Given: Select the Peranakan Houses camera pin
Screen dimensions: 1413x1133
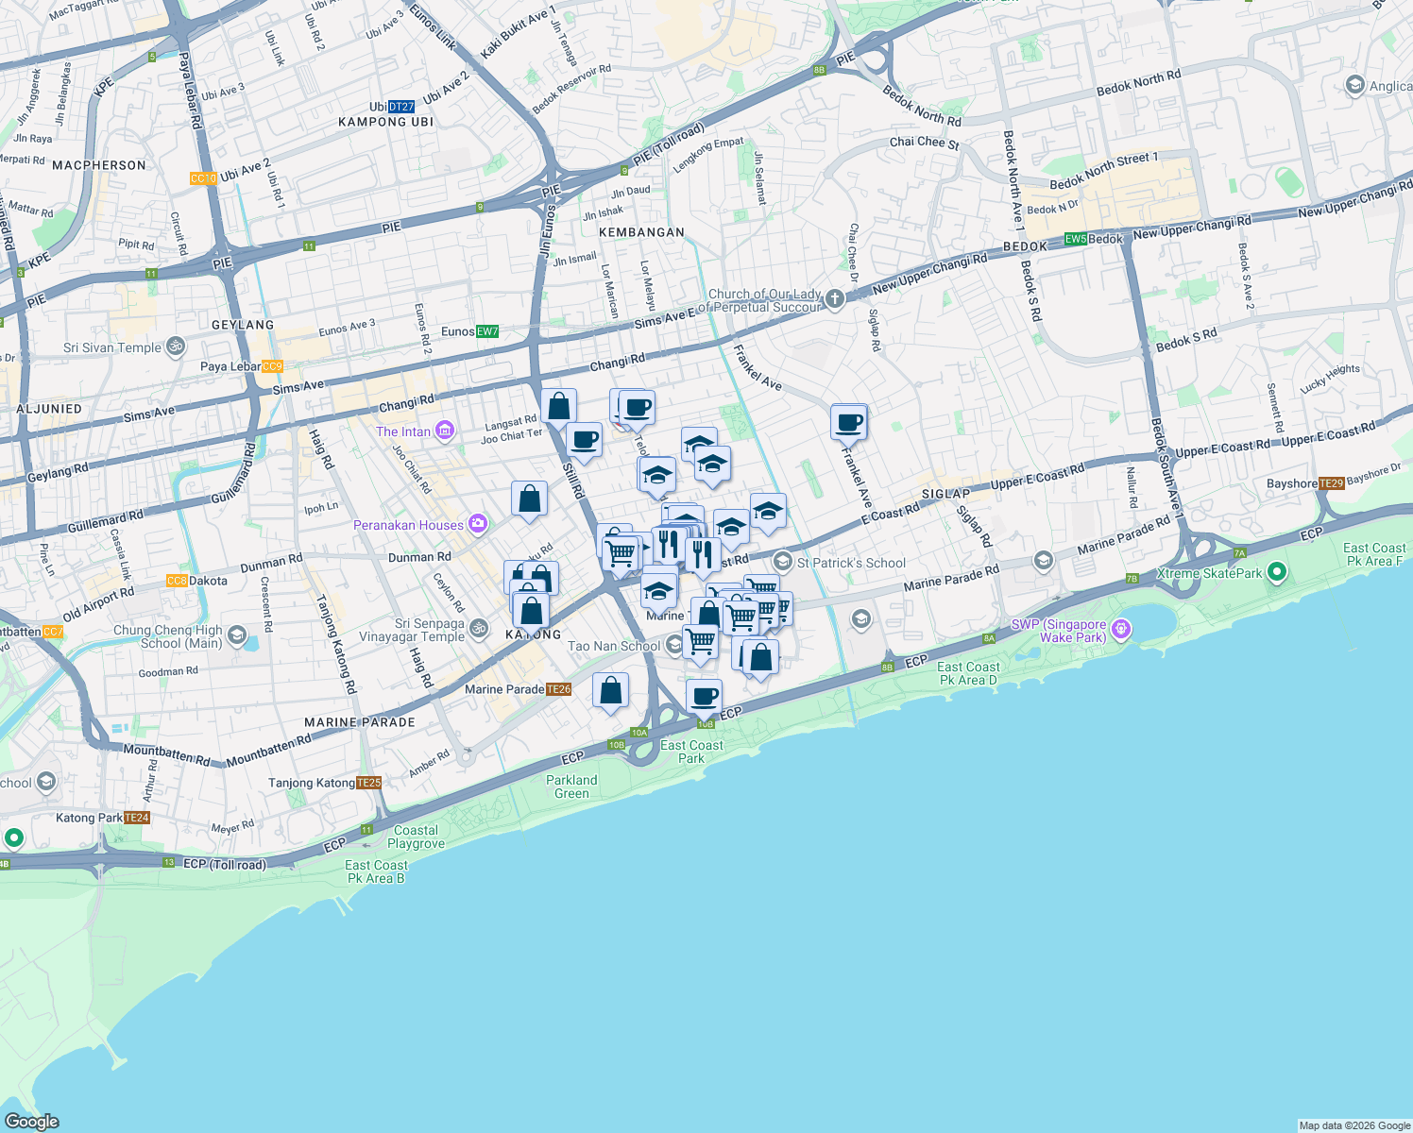Looking at the screenshot, I should click(x=478, y=524).
